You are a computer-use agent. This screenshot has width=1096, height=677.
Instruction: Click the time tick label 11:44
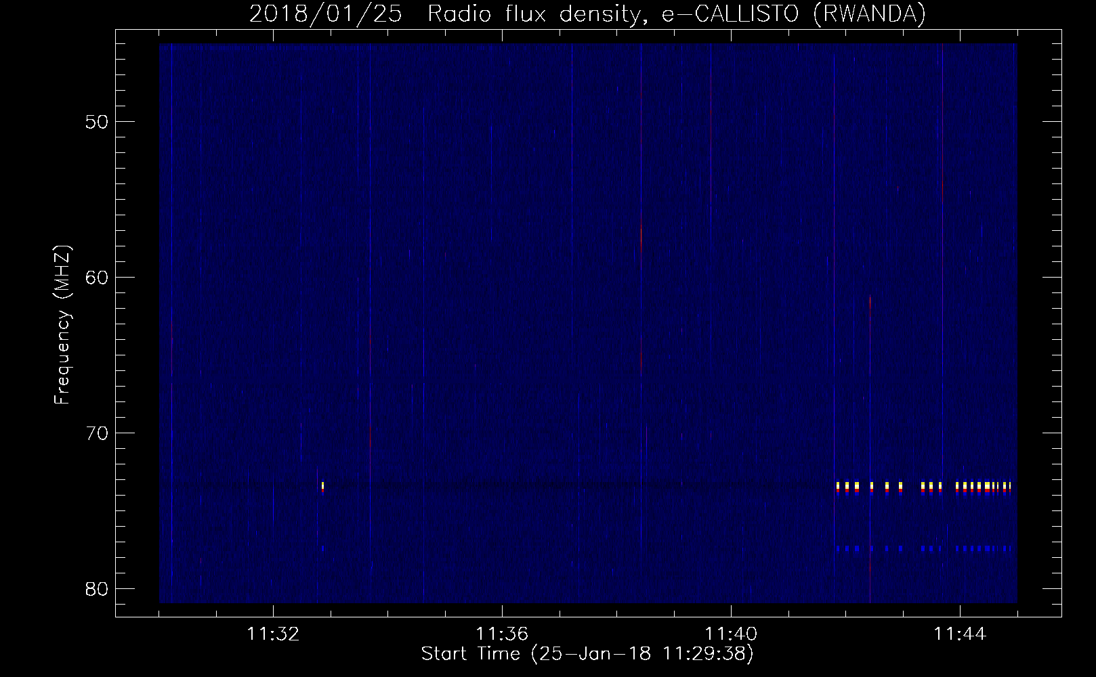tap(961, 634)
